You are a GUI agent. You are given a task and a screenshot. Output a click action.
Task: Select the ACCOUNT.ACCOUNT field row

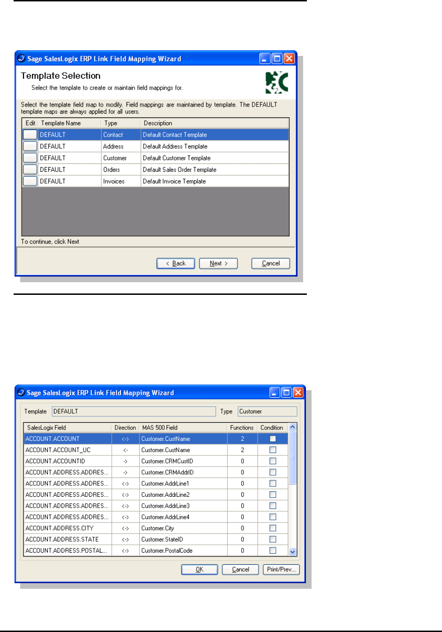(x=156, y=439)
